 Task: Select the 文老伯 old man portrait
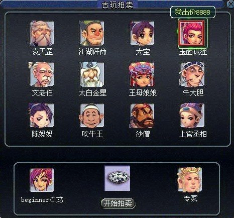(x=42, y=74)
